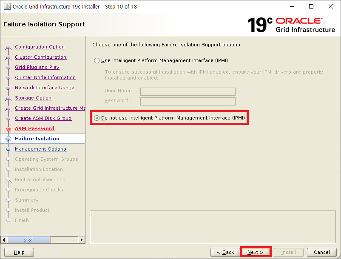Screen dimensions: 341x259
Task: Click the Install Product disabled step
Action: 32,210
